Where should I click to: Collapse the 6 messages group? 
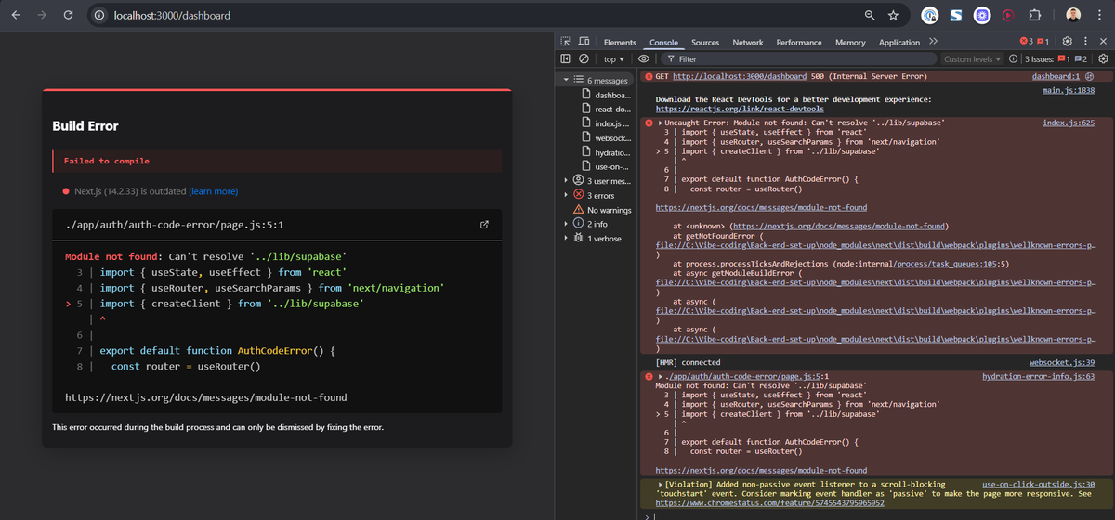[x=566, y=80]
